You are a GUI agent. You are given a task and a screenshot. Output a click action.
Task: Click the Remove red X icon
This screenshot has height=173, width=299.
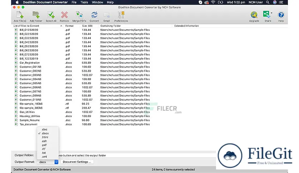64,15
